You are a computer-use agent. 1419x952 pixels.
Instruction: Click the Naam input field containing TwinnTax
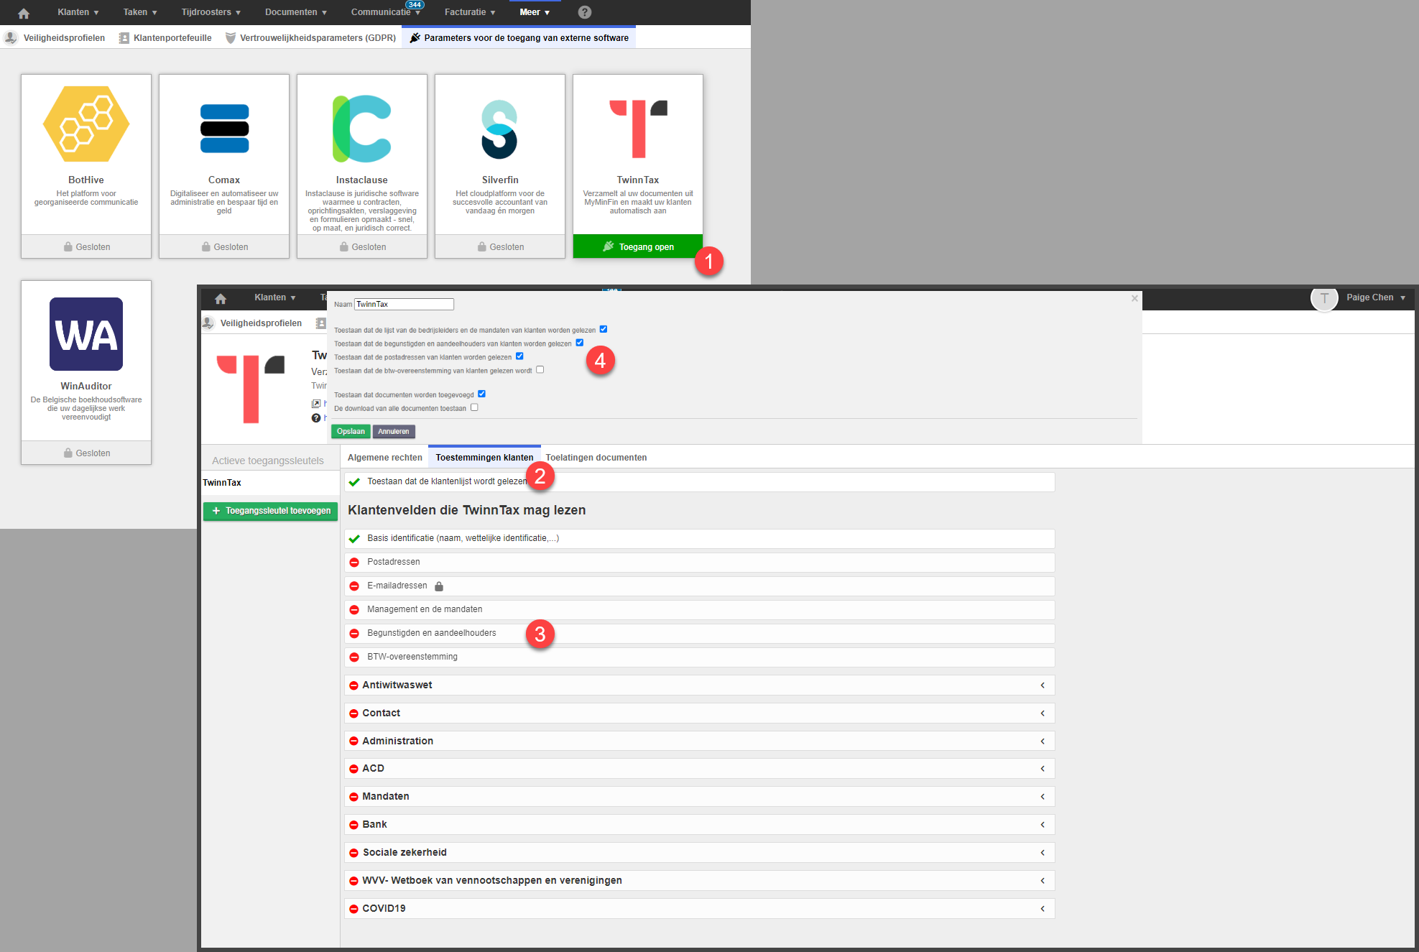[404, 304]
